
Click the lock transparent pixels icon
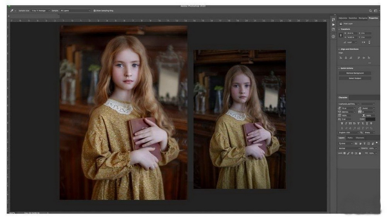pos(344,153)
